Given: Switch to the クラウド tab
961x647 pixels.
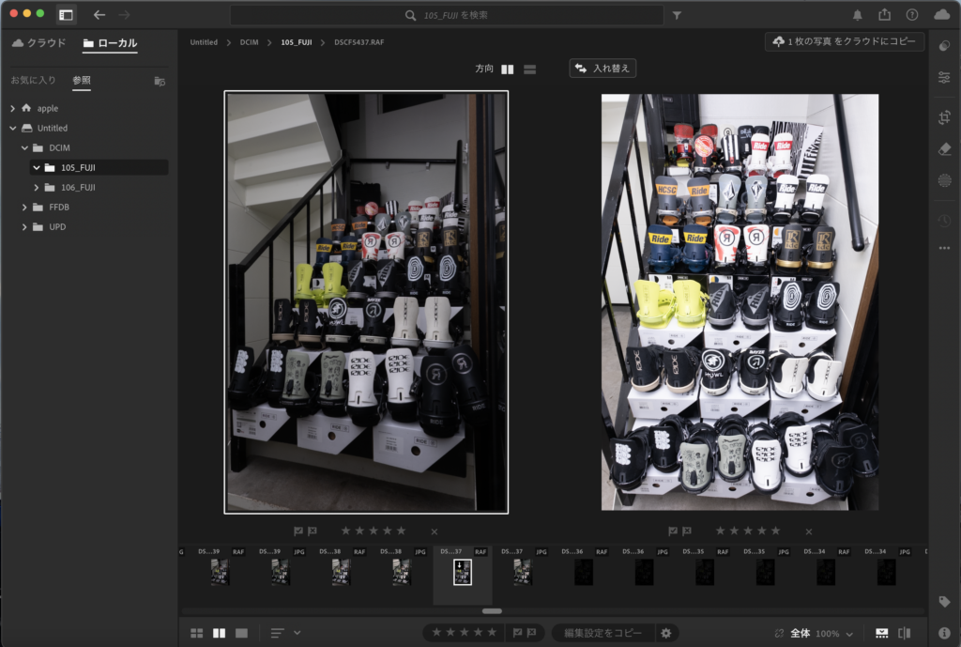Looking at the screenshot, I should point(39,43).
